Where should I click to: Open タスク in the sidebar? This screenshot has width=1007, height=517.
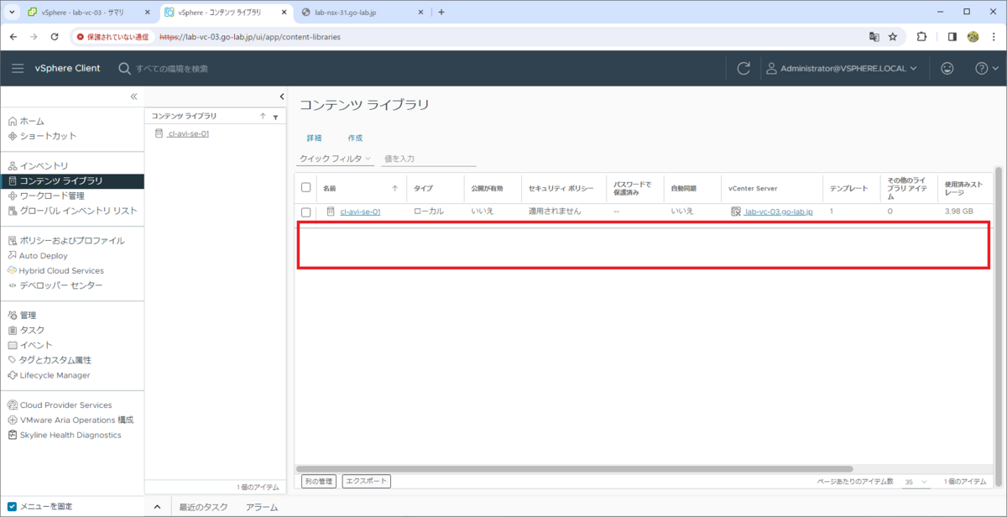click(x=32, y=331)
